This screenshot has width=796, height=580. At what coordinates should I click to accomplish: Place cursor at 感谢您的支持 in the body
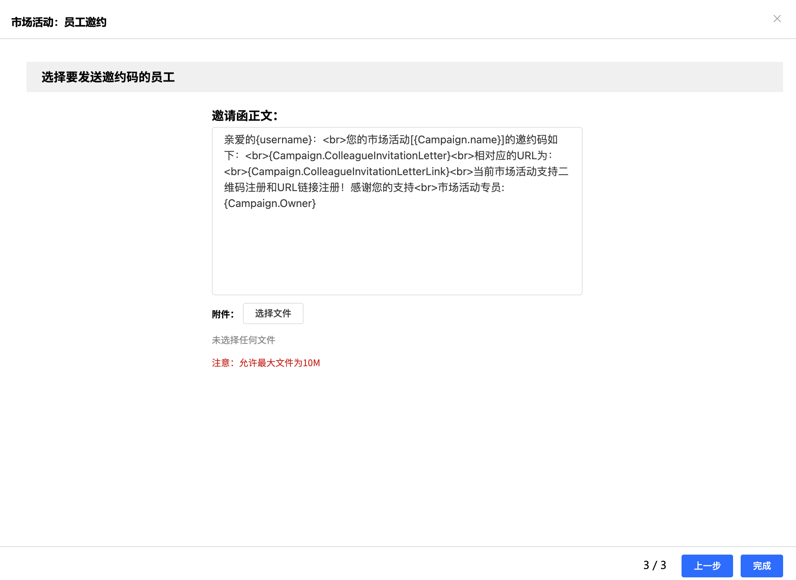pos(382,188)
